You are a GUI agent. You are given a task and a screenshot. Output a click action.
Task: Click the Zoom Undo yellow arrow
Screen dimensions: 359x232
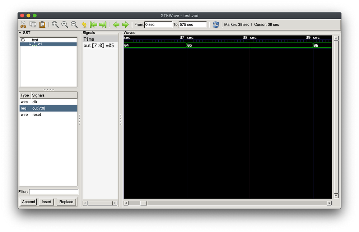coord(84,24)
